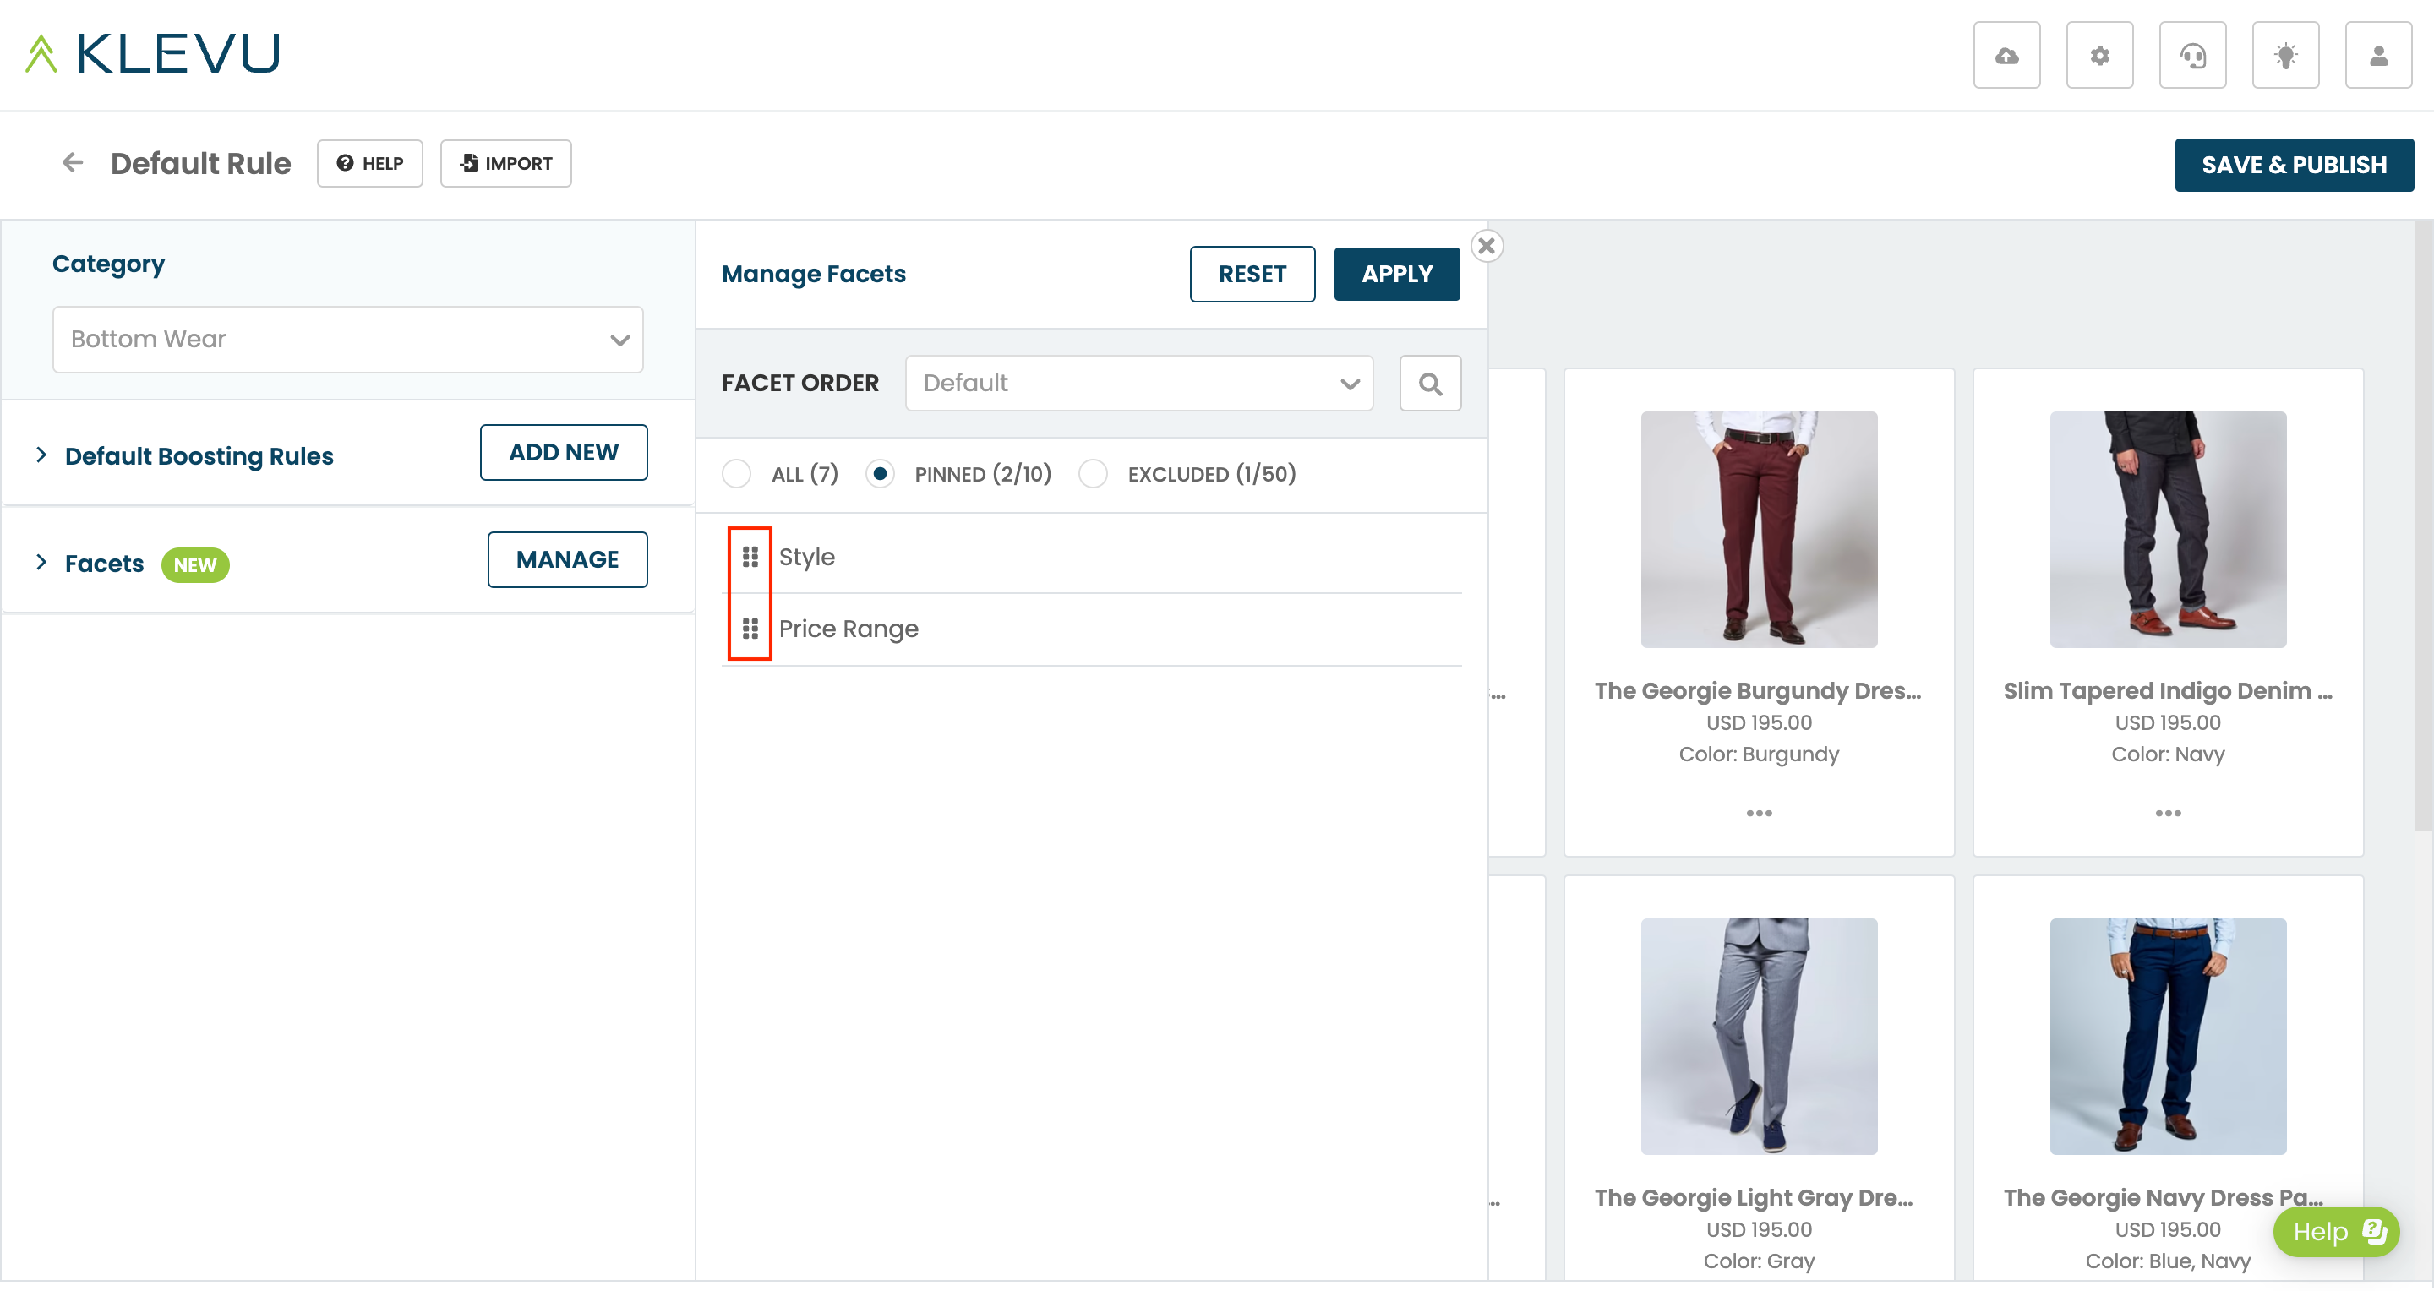This screenshot has height=1291, width=2434.
Task: Click 'The Georgie Light Gray Dre...' title
Action: click(x=1754, y=1197)
